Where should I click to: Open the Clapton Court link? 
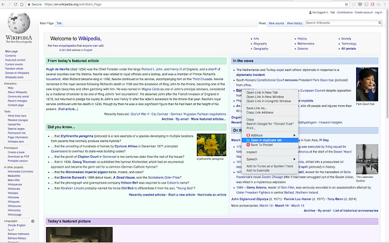[88, 157]
